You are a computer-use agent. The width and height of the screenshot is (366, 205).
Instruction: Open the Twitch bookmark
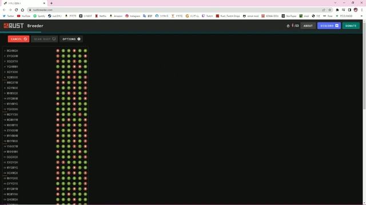pyautogui.click(x=207, y=16)
